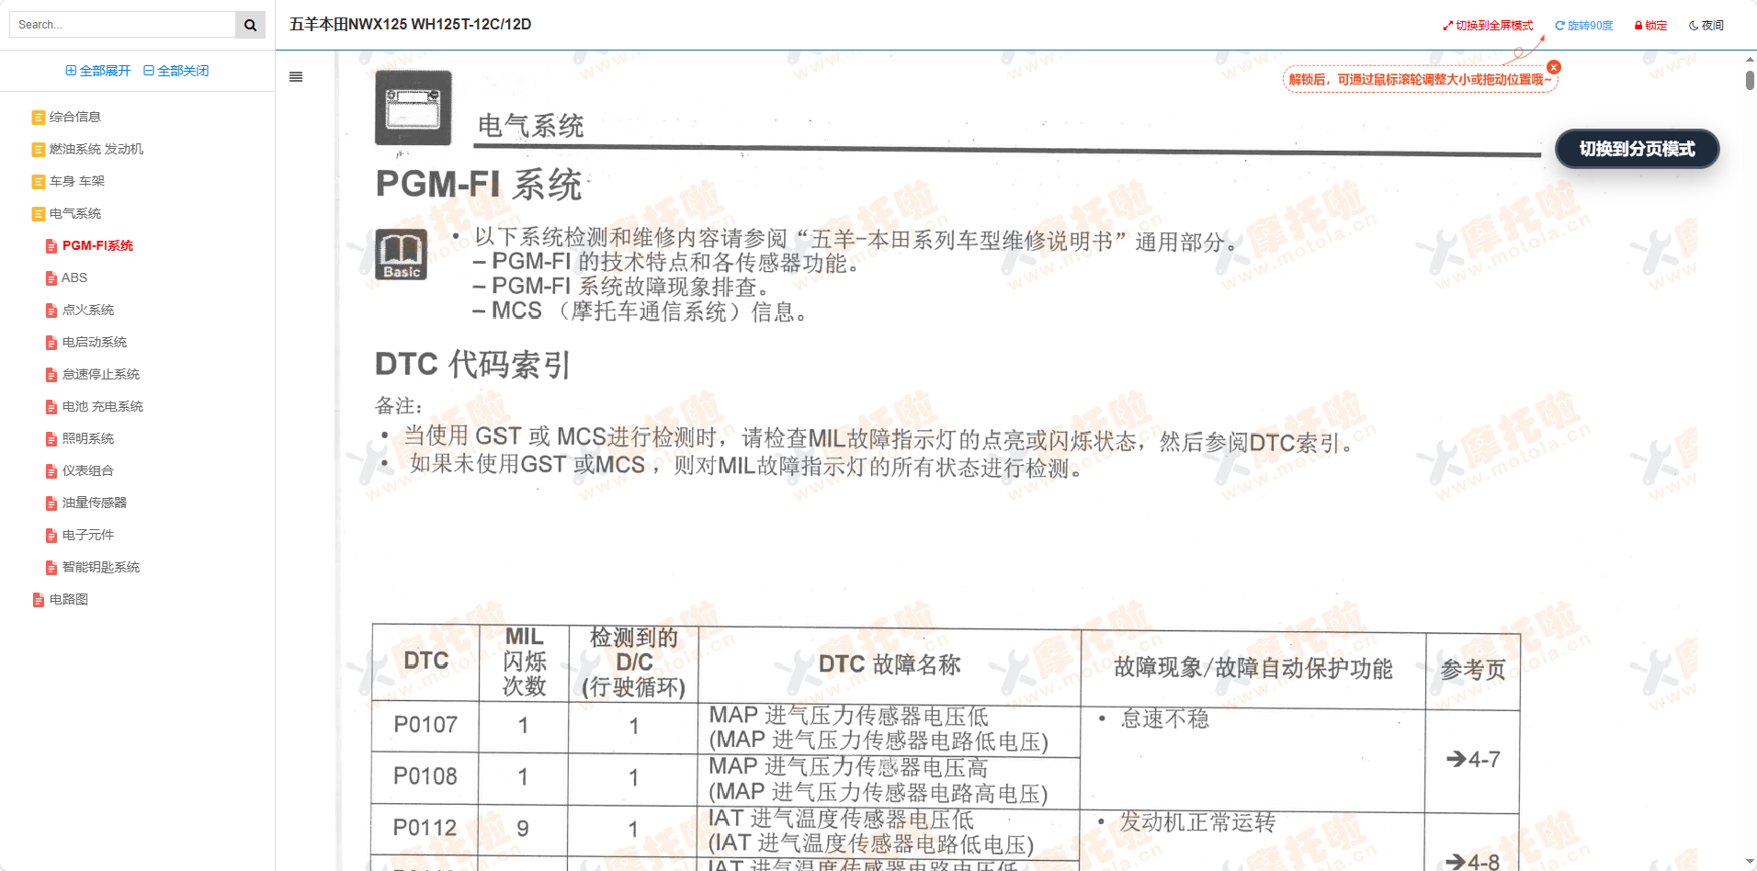Screen dimensions: 1757x871
Task: Open the 照明系统 page
Action: click(x=88, y=438)
